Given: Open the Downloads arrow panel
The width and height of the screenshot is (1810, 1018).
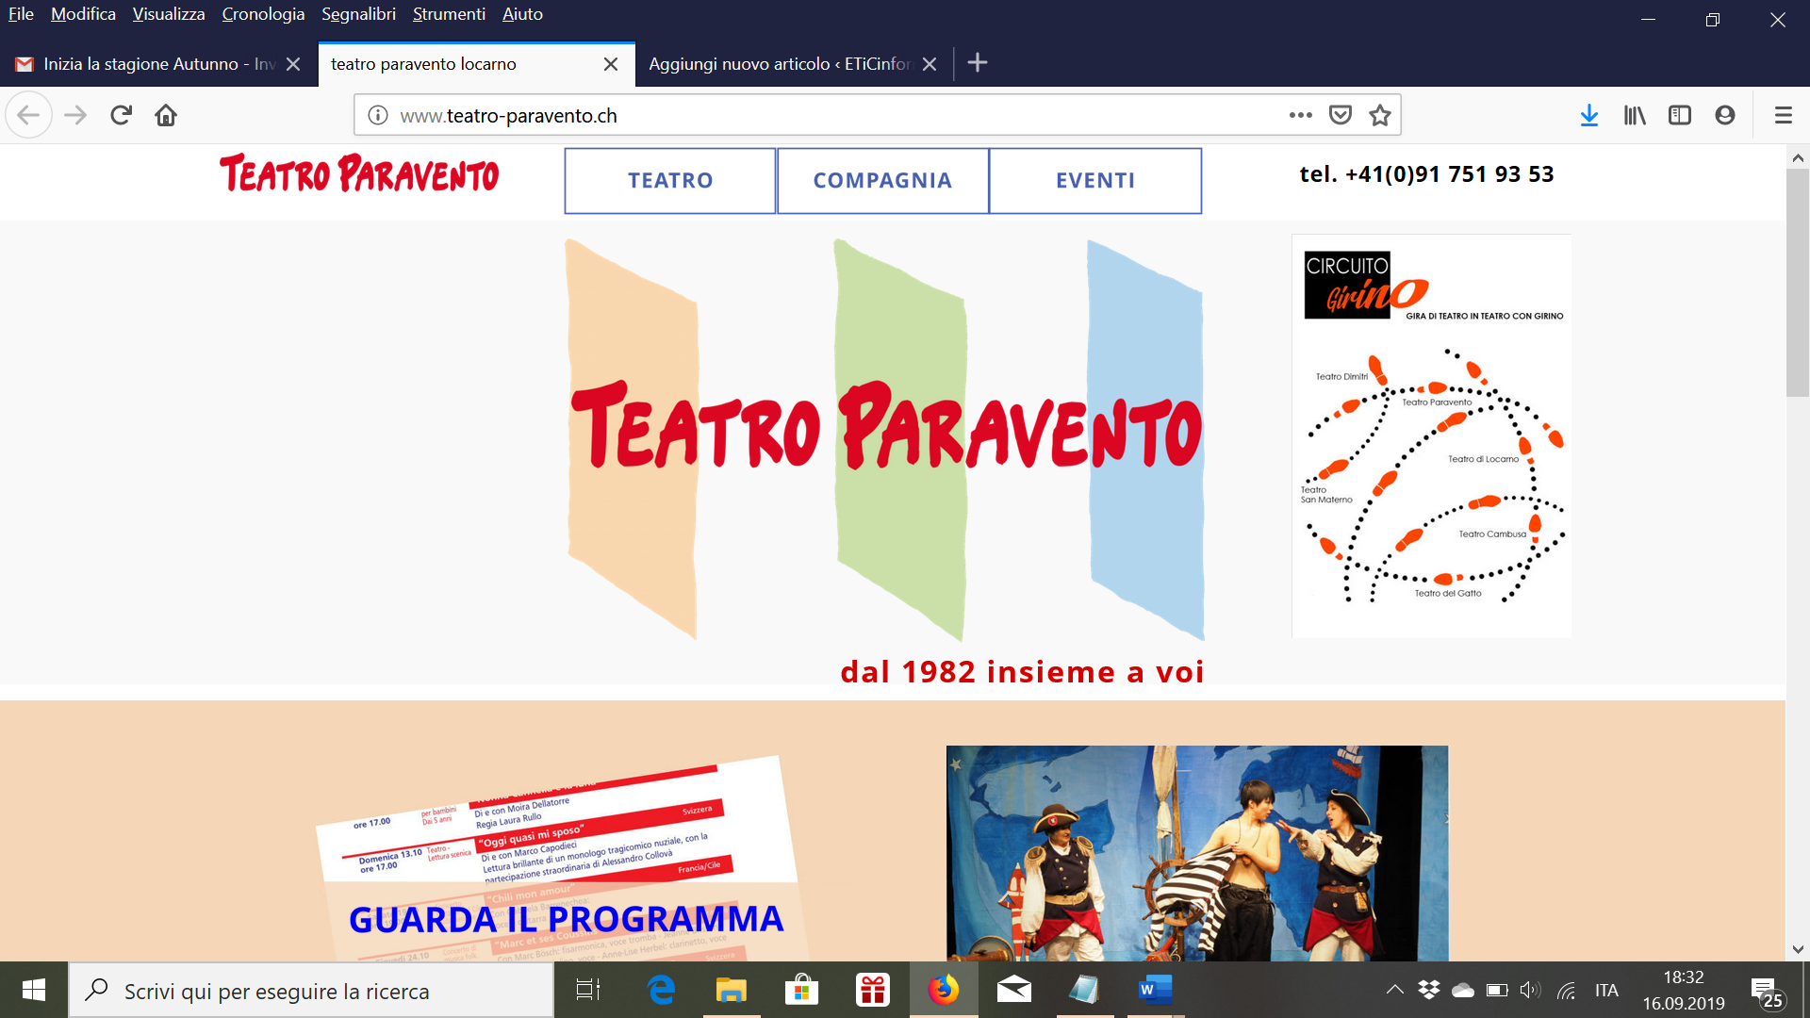Looking at the screenshot, I should coord(1589,115).
